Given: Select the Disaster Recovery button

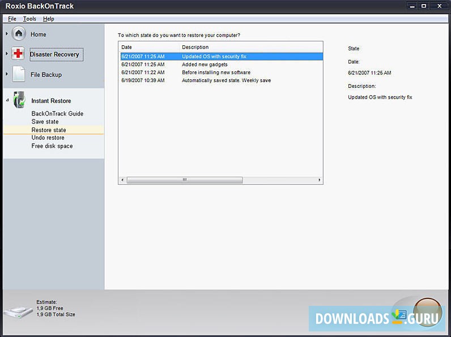Looking at the screenshot, I should [x=57, y=54].
